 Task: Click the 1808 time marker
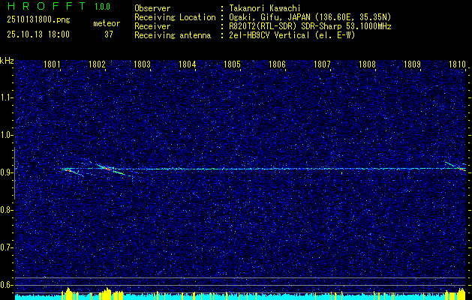point(367,64)
